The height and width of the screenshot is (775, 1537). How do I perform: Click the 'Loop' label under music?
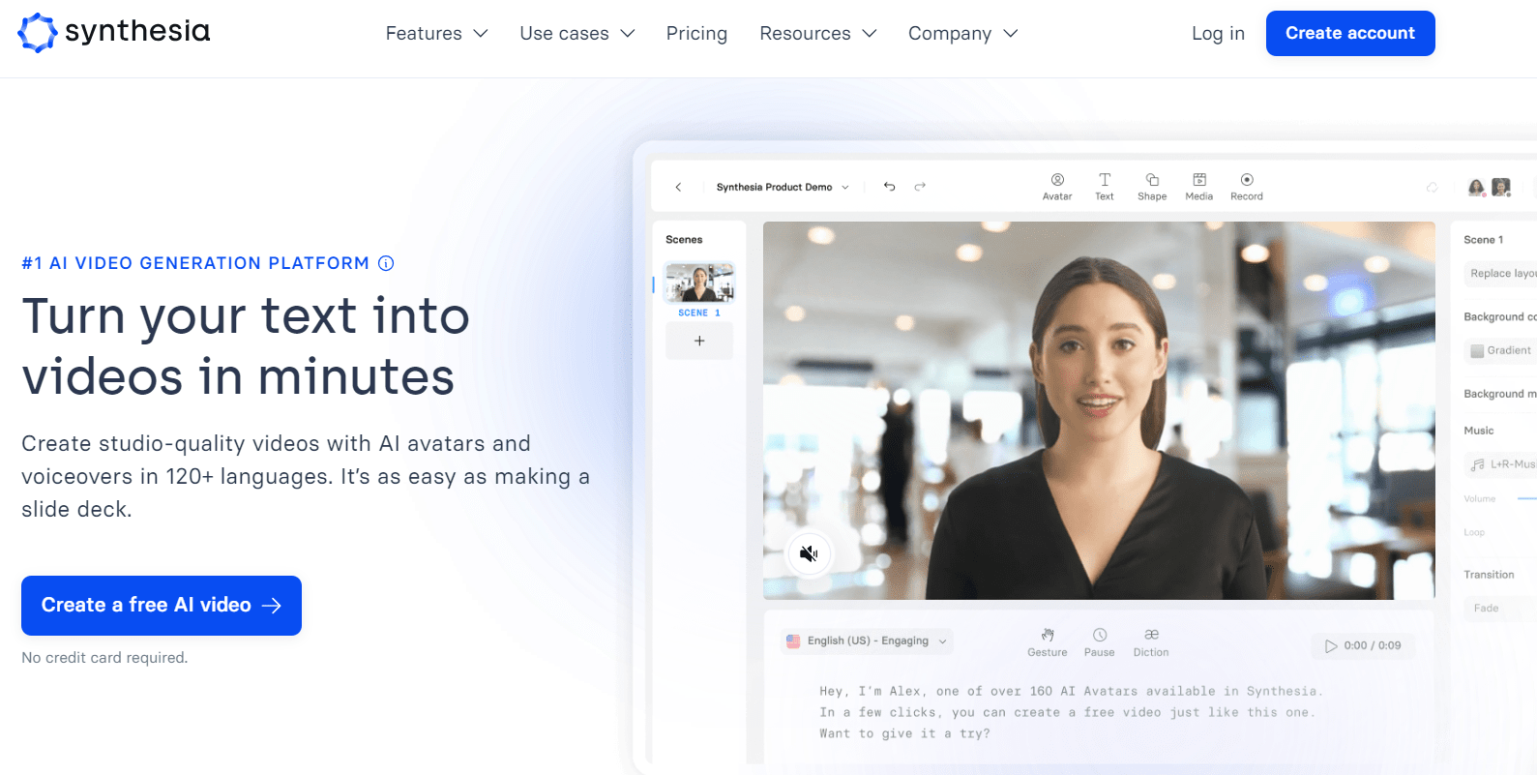[x=1474, y=532]
